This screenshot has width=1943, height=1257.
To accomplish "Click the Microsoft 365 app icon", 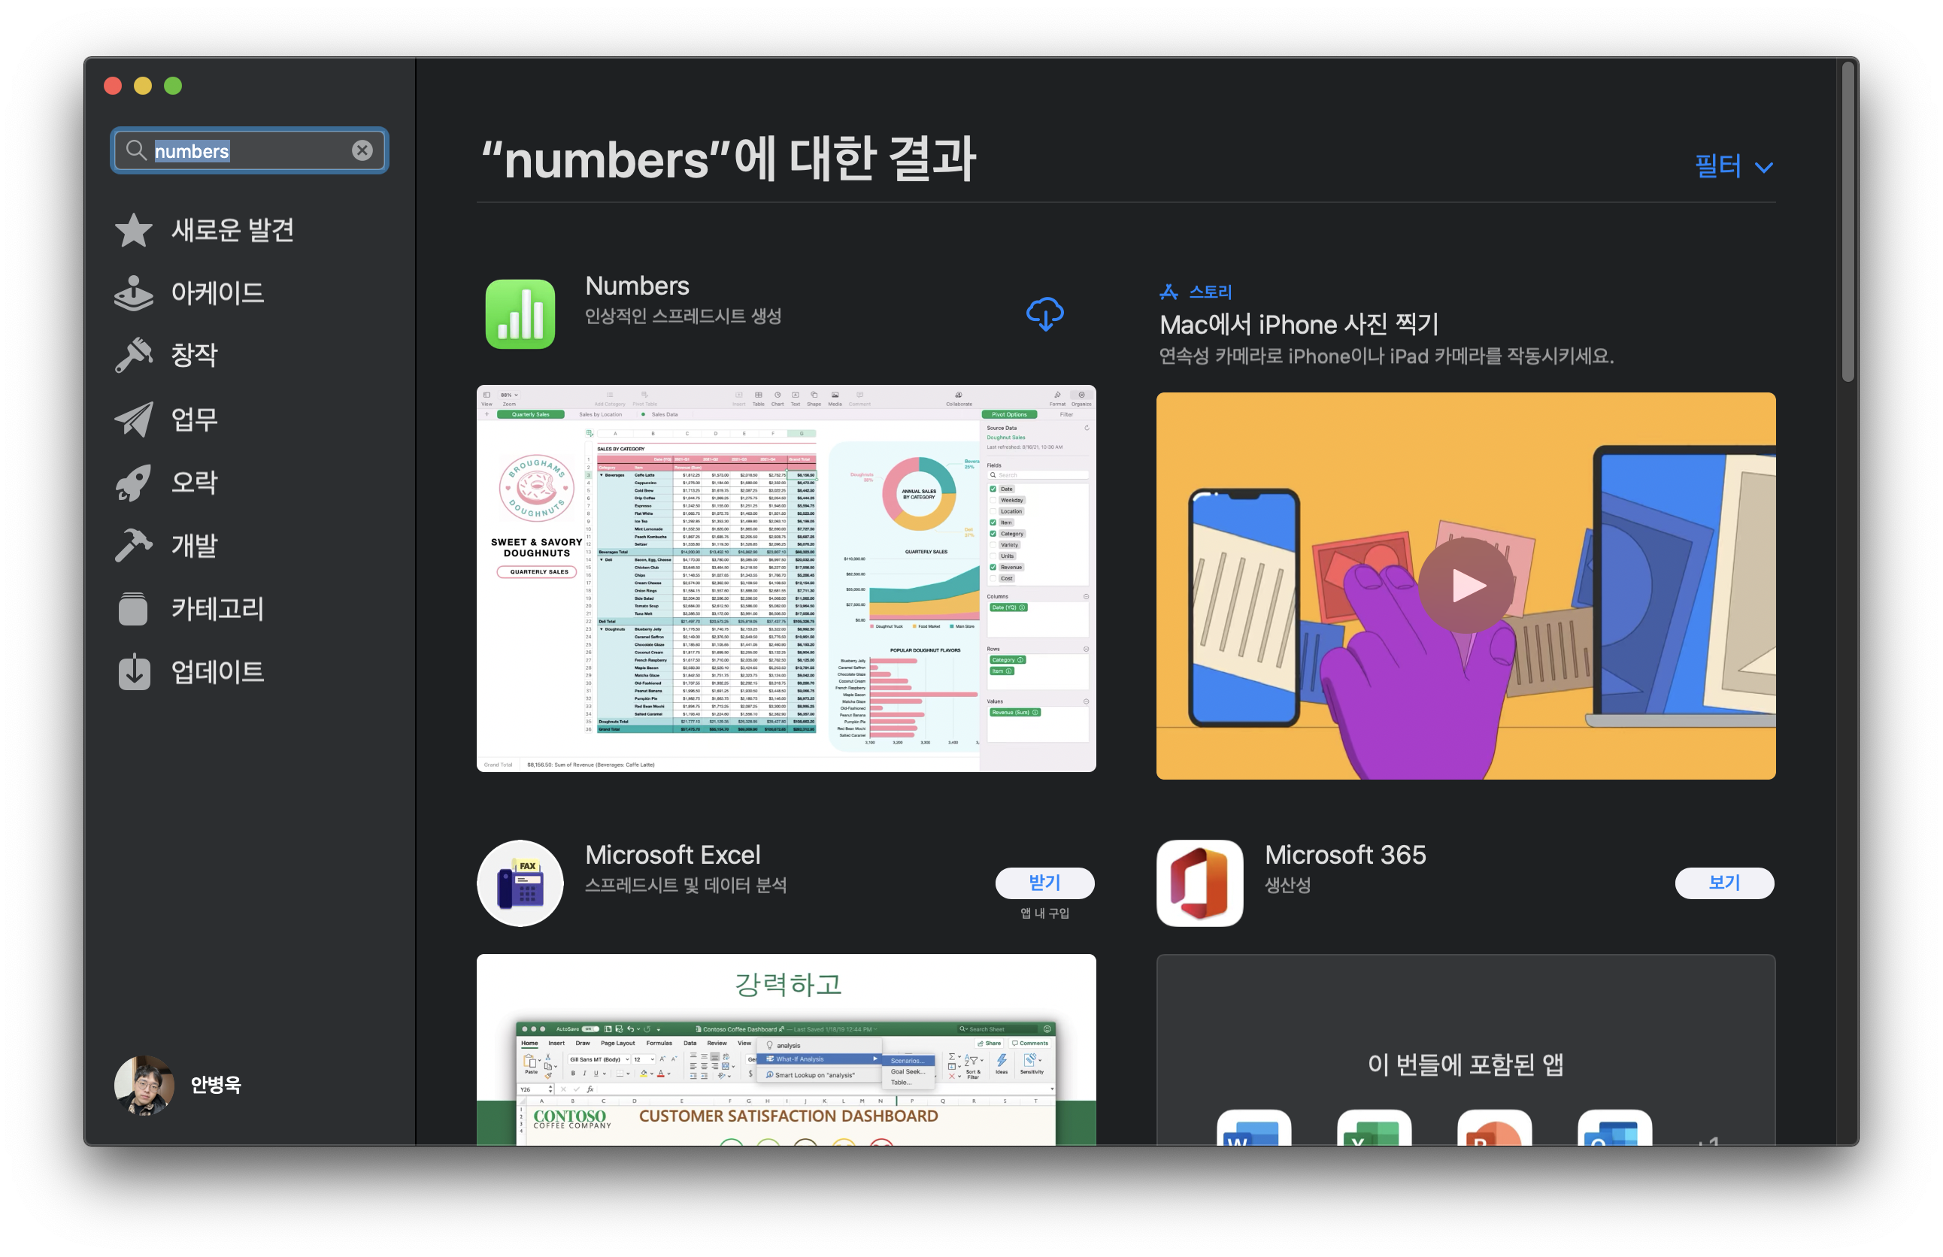I will click(x=1199, y=883).
